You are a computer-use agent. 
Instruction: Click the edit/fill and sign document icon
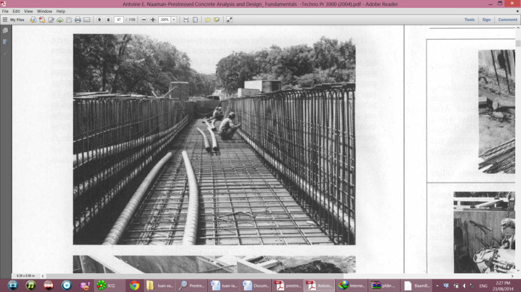[51, 20]
